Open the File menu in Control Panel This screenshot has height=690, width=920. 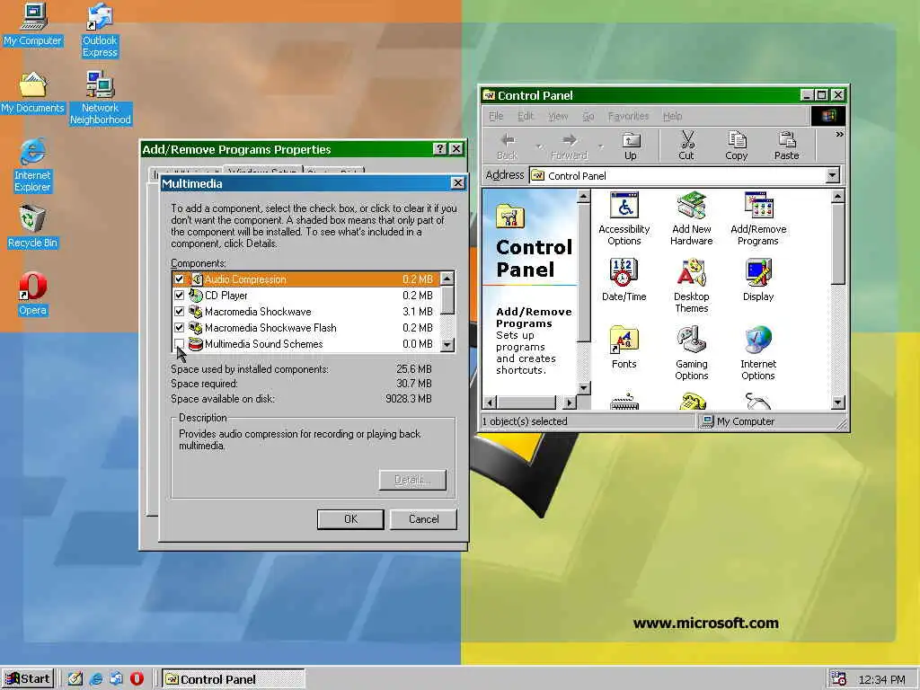click(x=496, y=116)
